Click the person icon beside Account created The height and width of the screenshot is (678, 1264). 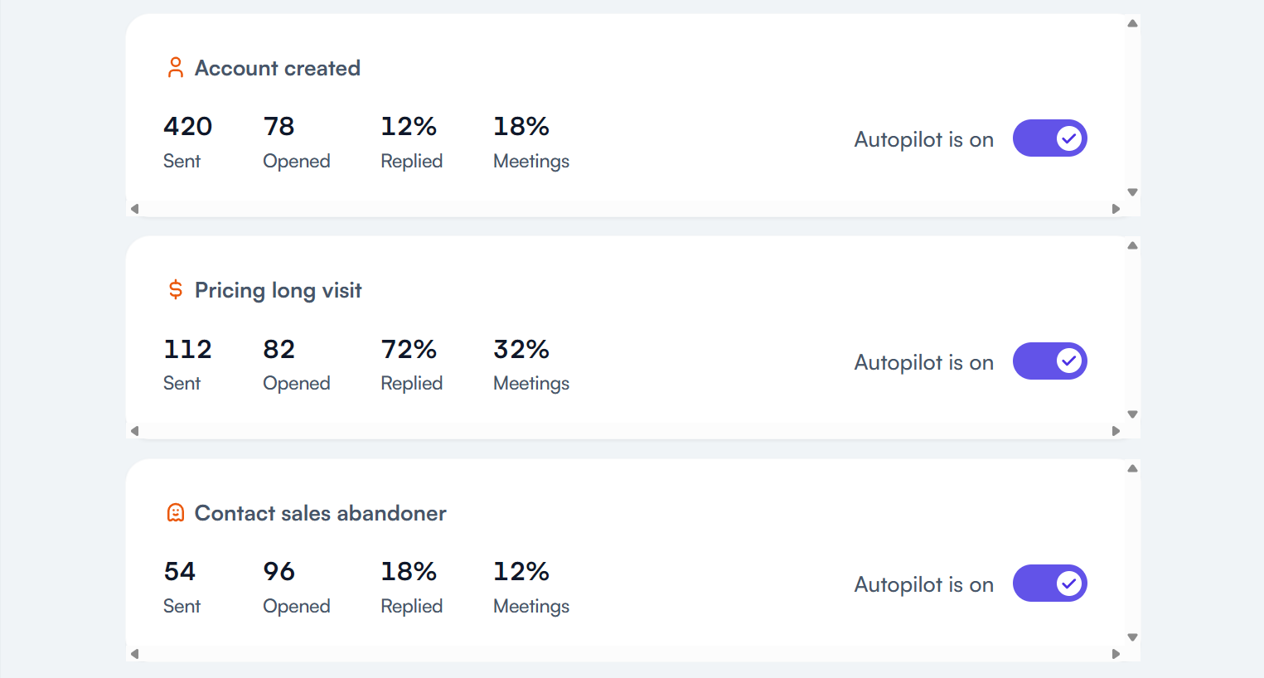(x=175, y=68)
